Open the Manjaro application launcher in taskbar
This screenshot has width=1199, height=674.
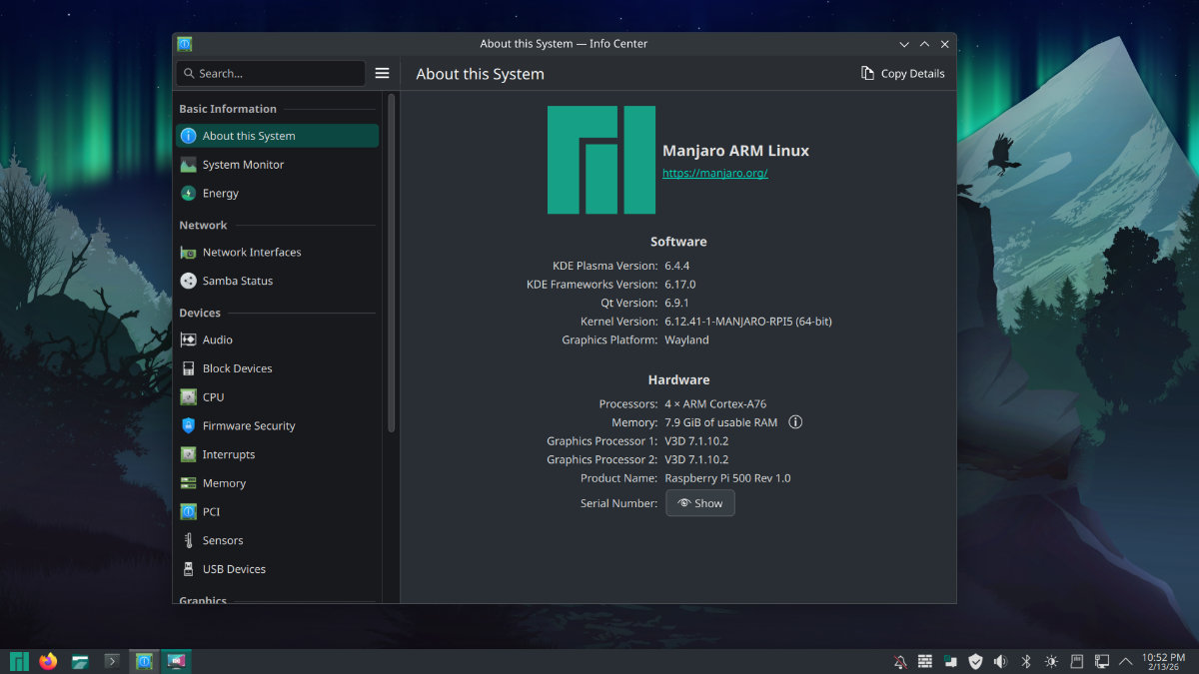[x=19, y=661]
